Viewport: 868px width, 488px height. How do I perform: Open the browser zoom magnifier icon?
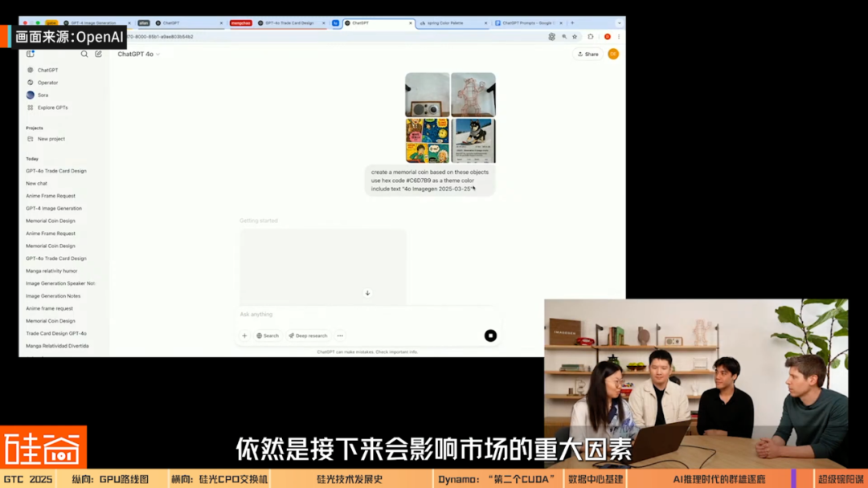point(564,36)
